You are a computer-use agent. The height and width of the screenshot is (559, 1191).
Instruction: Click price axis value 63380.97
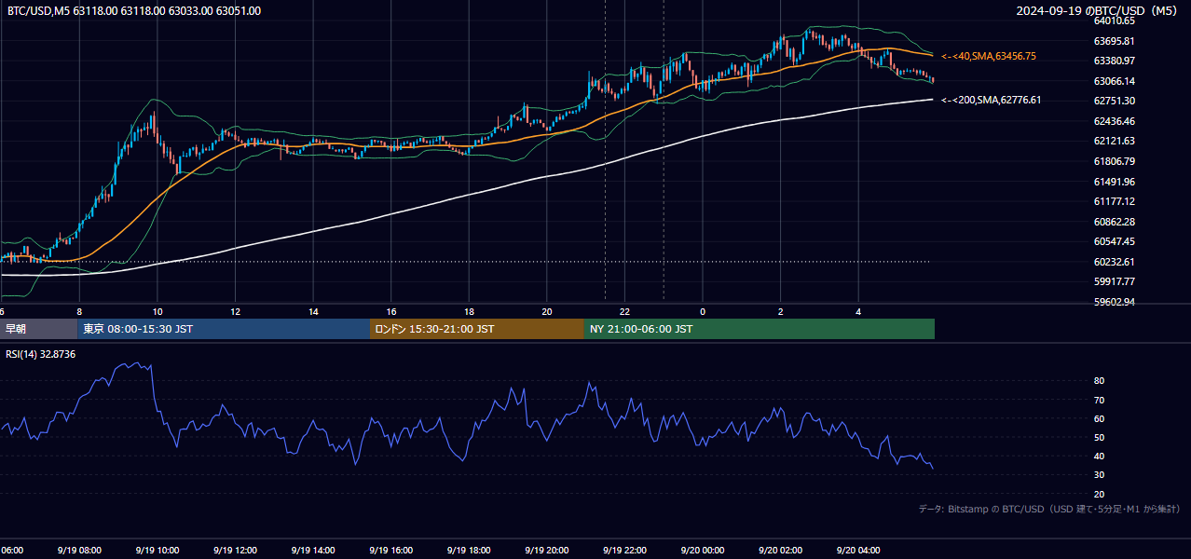tap(1114, 61)
